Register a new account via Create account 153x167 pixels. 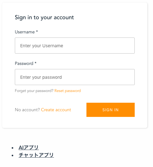tap(56, 110)
